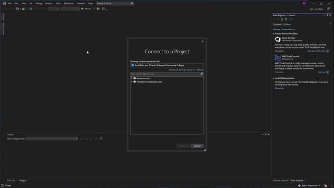This screenshot has height=188, width=334.
Task: Click Home icon in Team Explorer
Action: click(x=282, y=19)
